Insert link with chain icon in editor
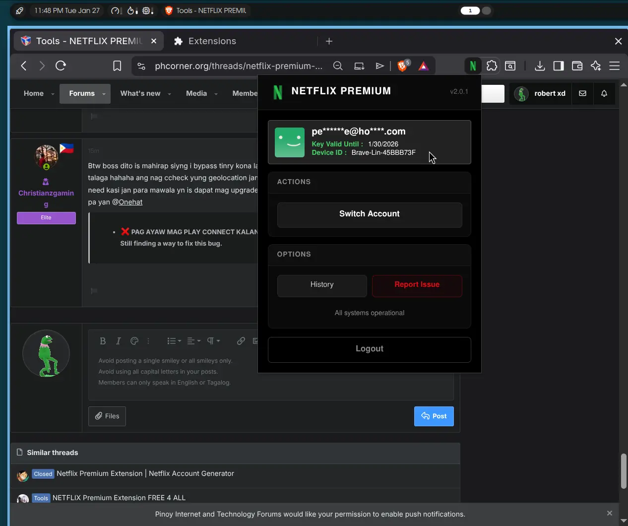Image resolution: width=628 pixels, height=526 pixels. pos(241,341)
